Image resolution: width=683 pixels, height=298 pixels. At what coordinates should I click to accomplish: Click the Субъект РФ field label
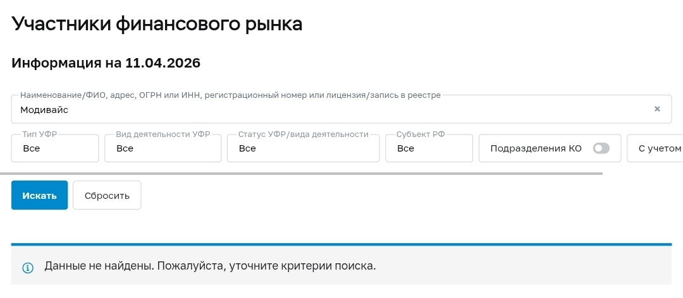[x=419, y=134]
